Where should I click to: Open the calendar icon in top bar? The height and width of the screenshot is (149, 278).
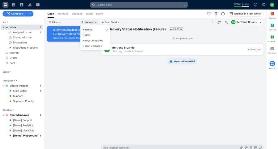pyautogui.click(x=14, y=5)
